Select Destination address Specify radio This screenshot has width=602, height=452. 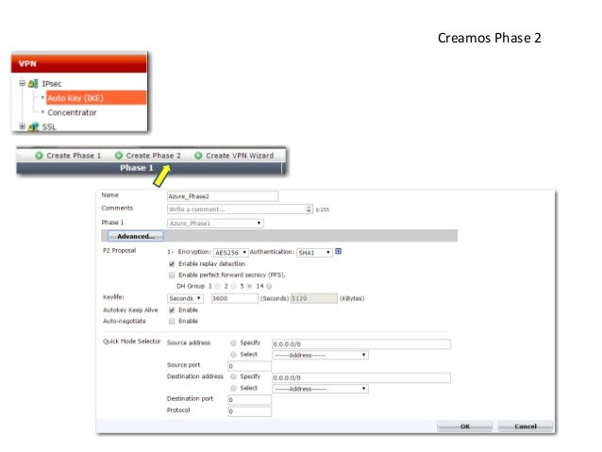(x=233, y=377)
